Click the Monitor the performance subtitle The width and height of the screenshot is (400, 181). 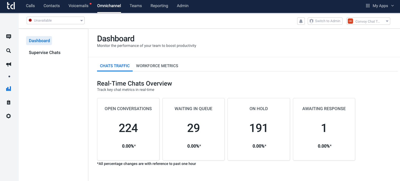(147, 46)
